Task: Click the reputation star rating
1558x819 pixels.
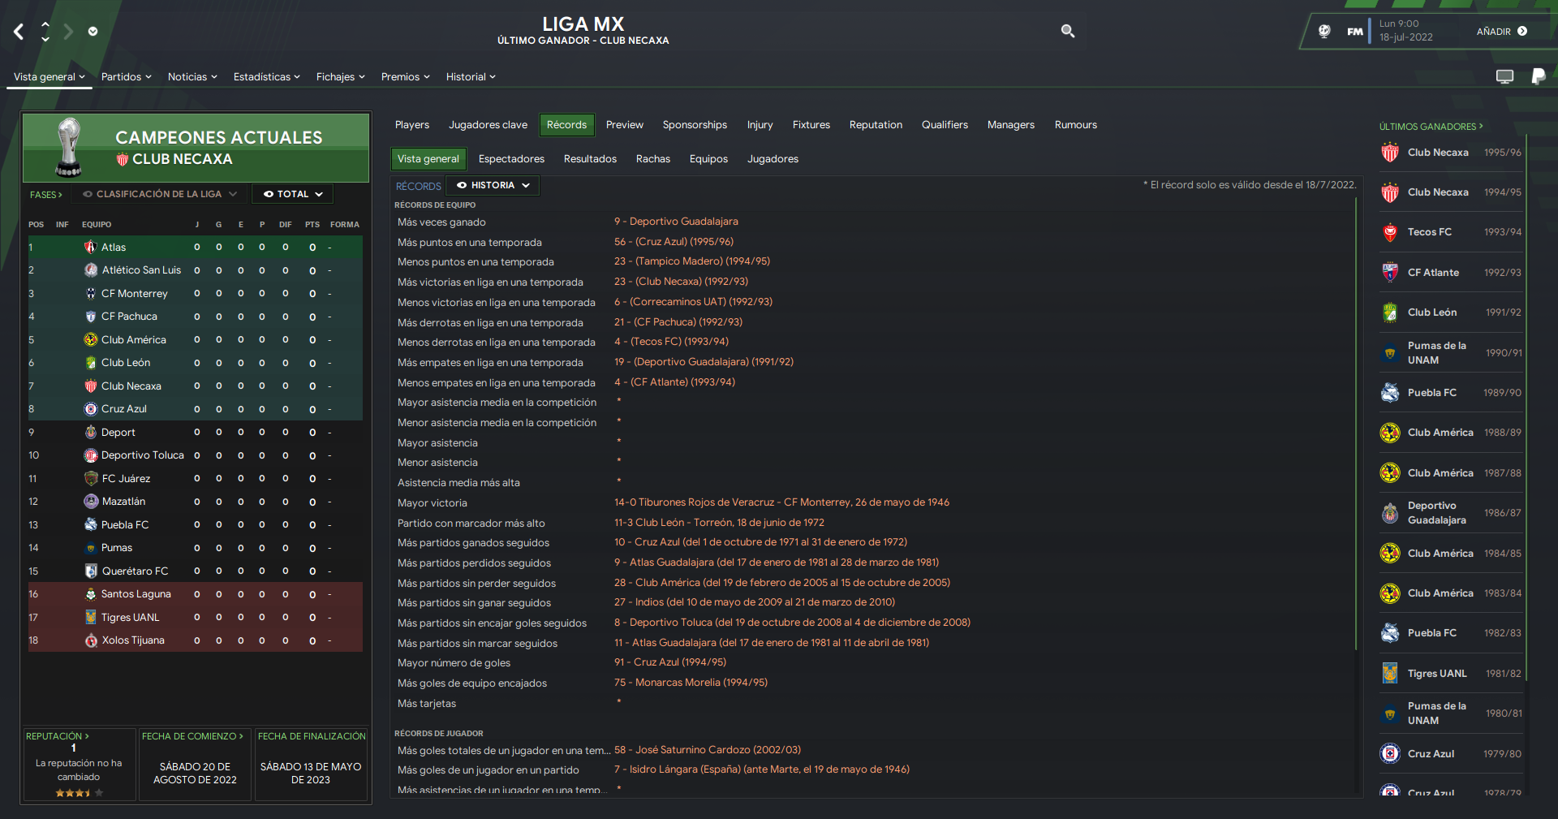Action: click(x=79, y=793)
